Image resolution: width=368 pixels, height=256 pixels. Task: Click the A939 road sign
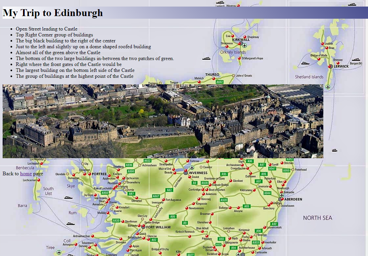point(224,200)
